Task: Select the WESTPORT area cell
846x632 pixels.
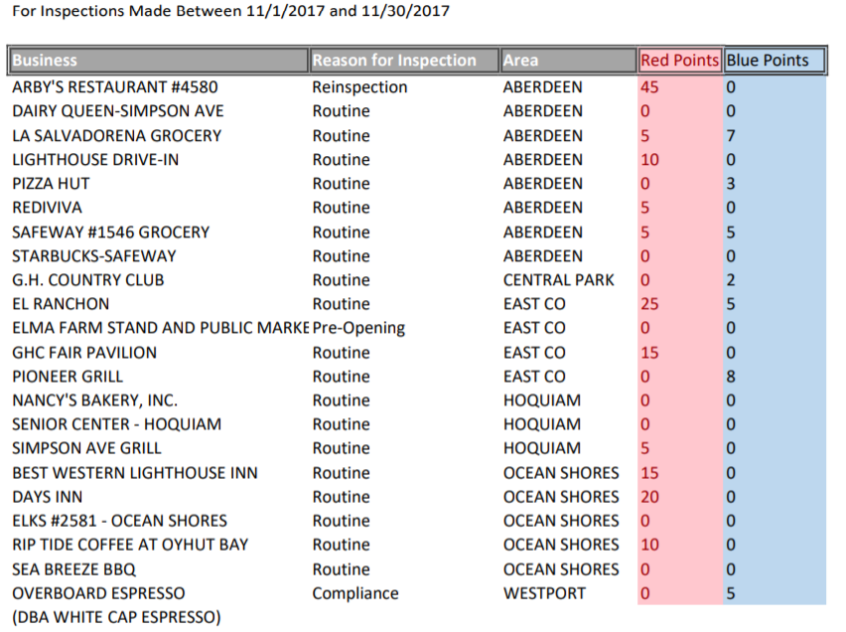Action: click(x=542, y=593)
